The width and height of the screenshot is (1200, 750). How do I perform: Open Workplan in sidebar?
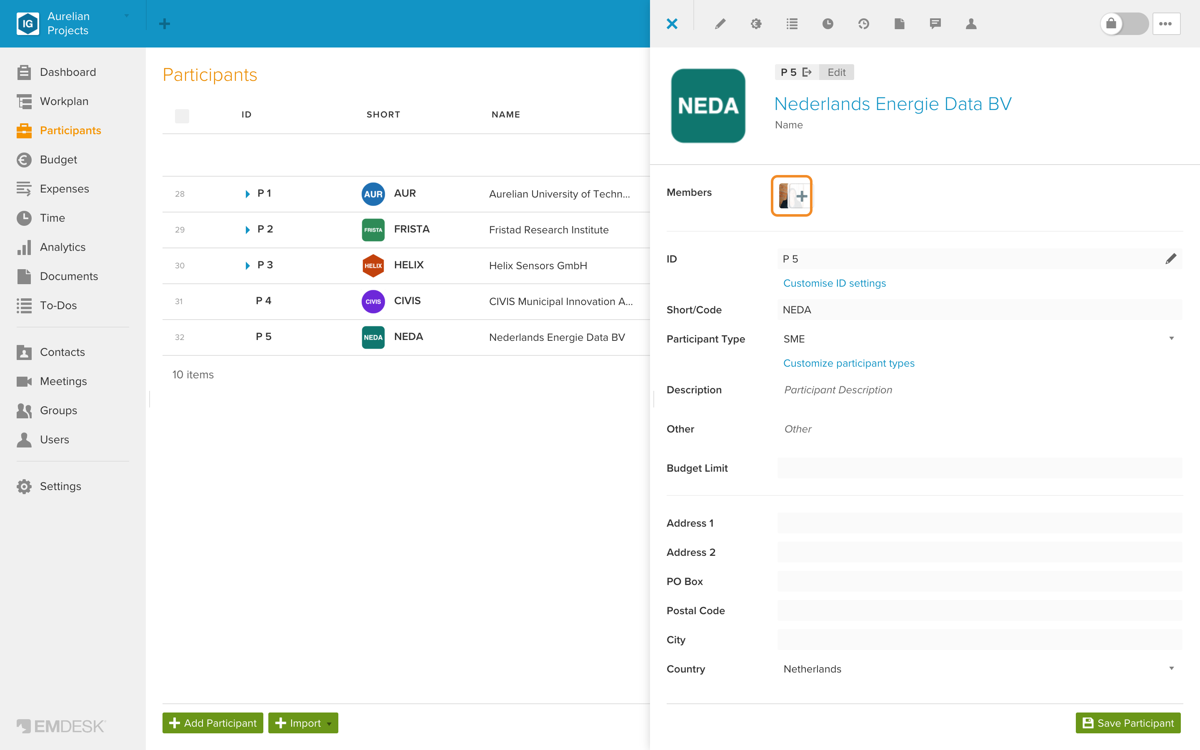pos(64,101)
